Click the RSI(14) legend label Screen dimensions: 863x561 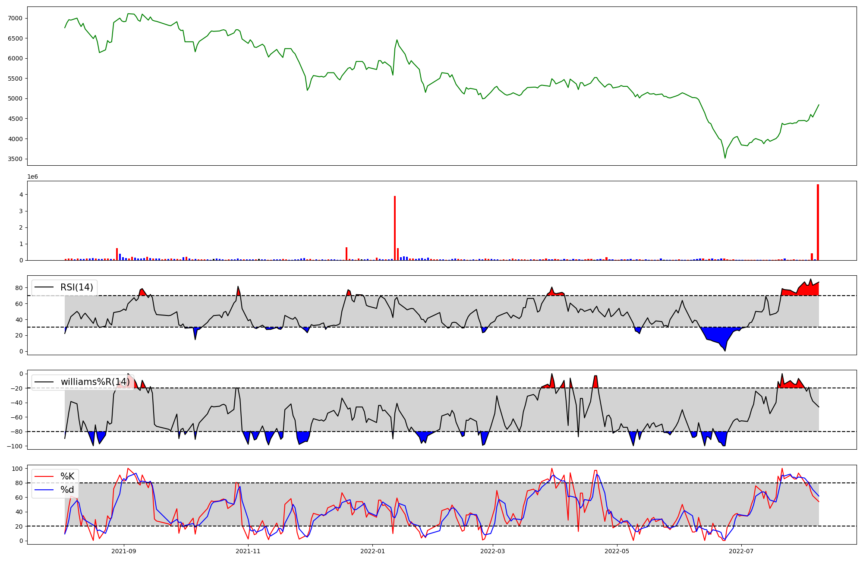(76, 287)
